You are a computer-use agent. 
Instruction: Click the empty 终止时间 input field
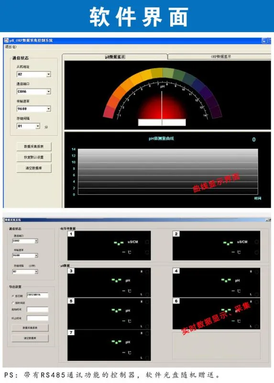tap(37, 318)
